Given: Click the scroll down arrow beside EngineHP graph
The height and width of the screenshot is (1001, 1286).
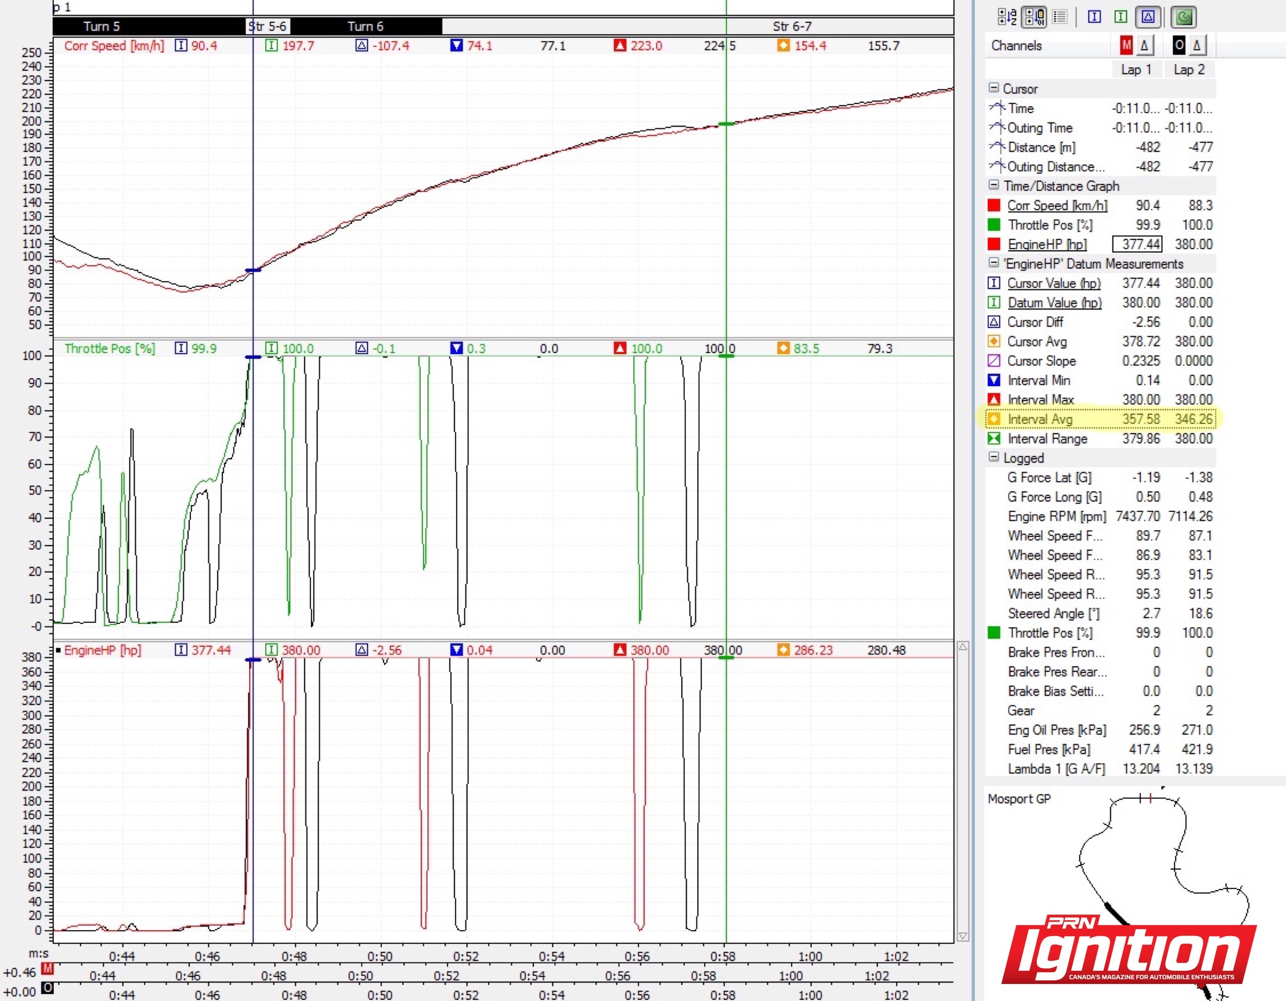Looking at the screenshot, I should click(x=962, y=936).
